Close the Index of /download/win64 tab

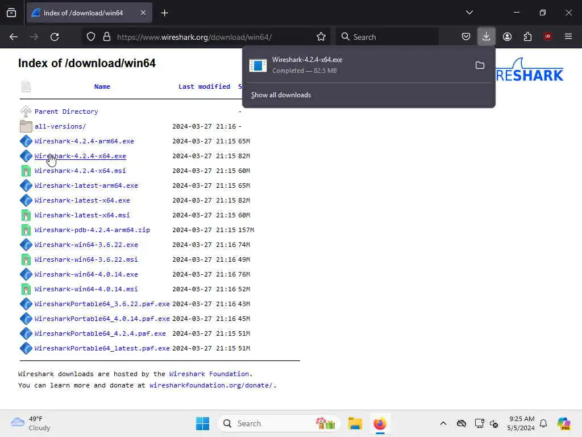click(143, 13)
